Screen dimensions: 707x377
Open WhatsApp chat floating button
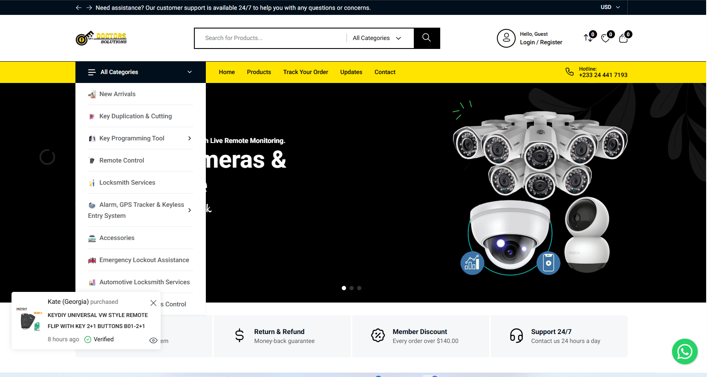684,351
